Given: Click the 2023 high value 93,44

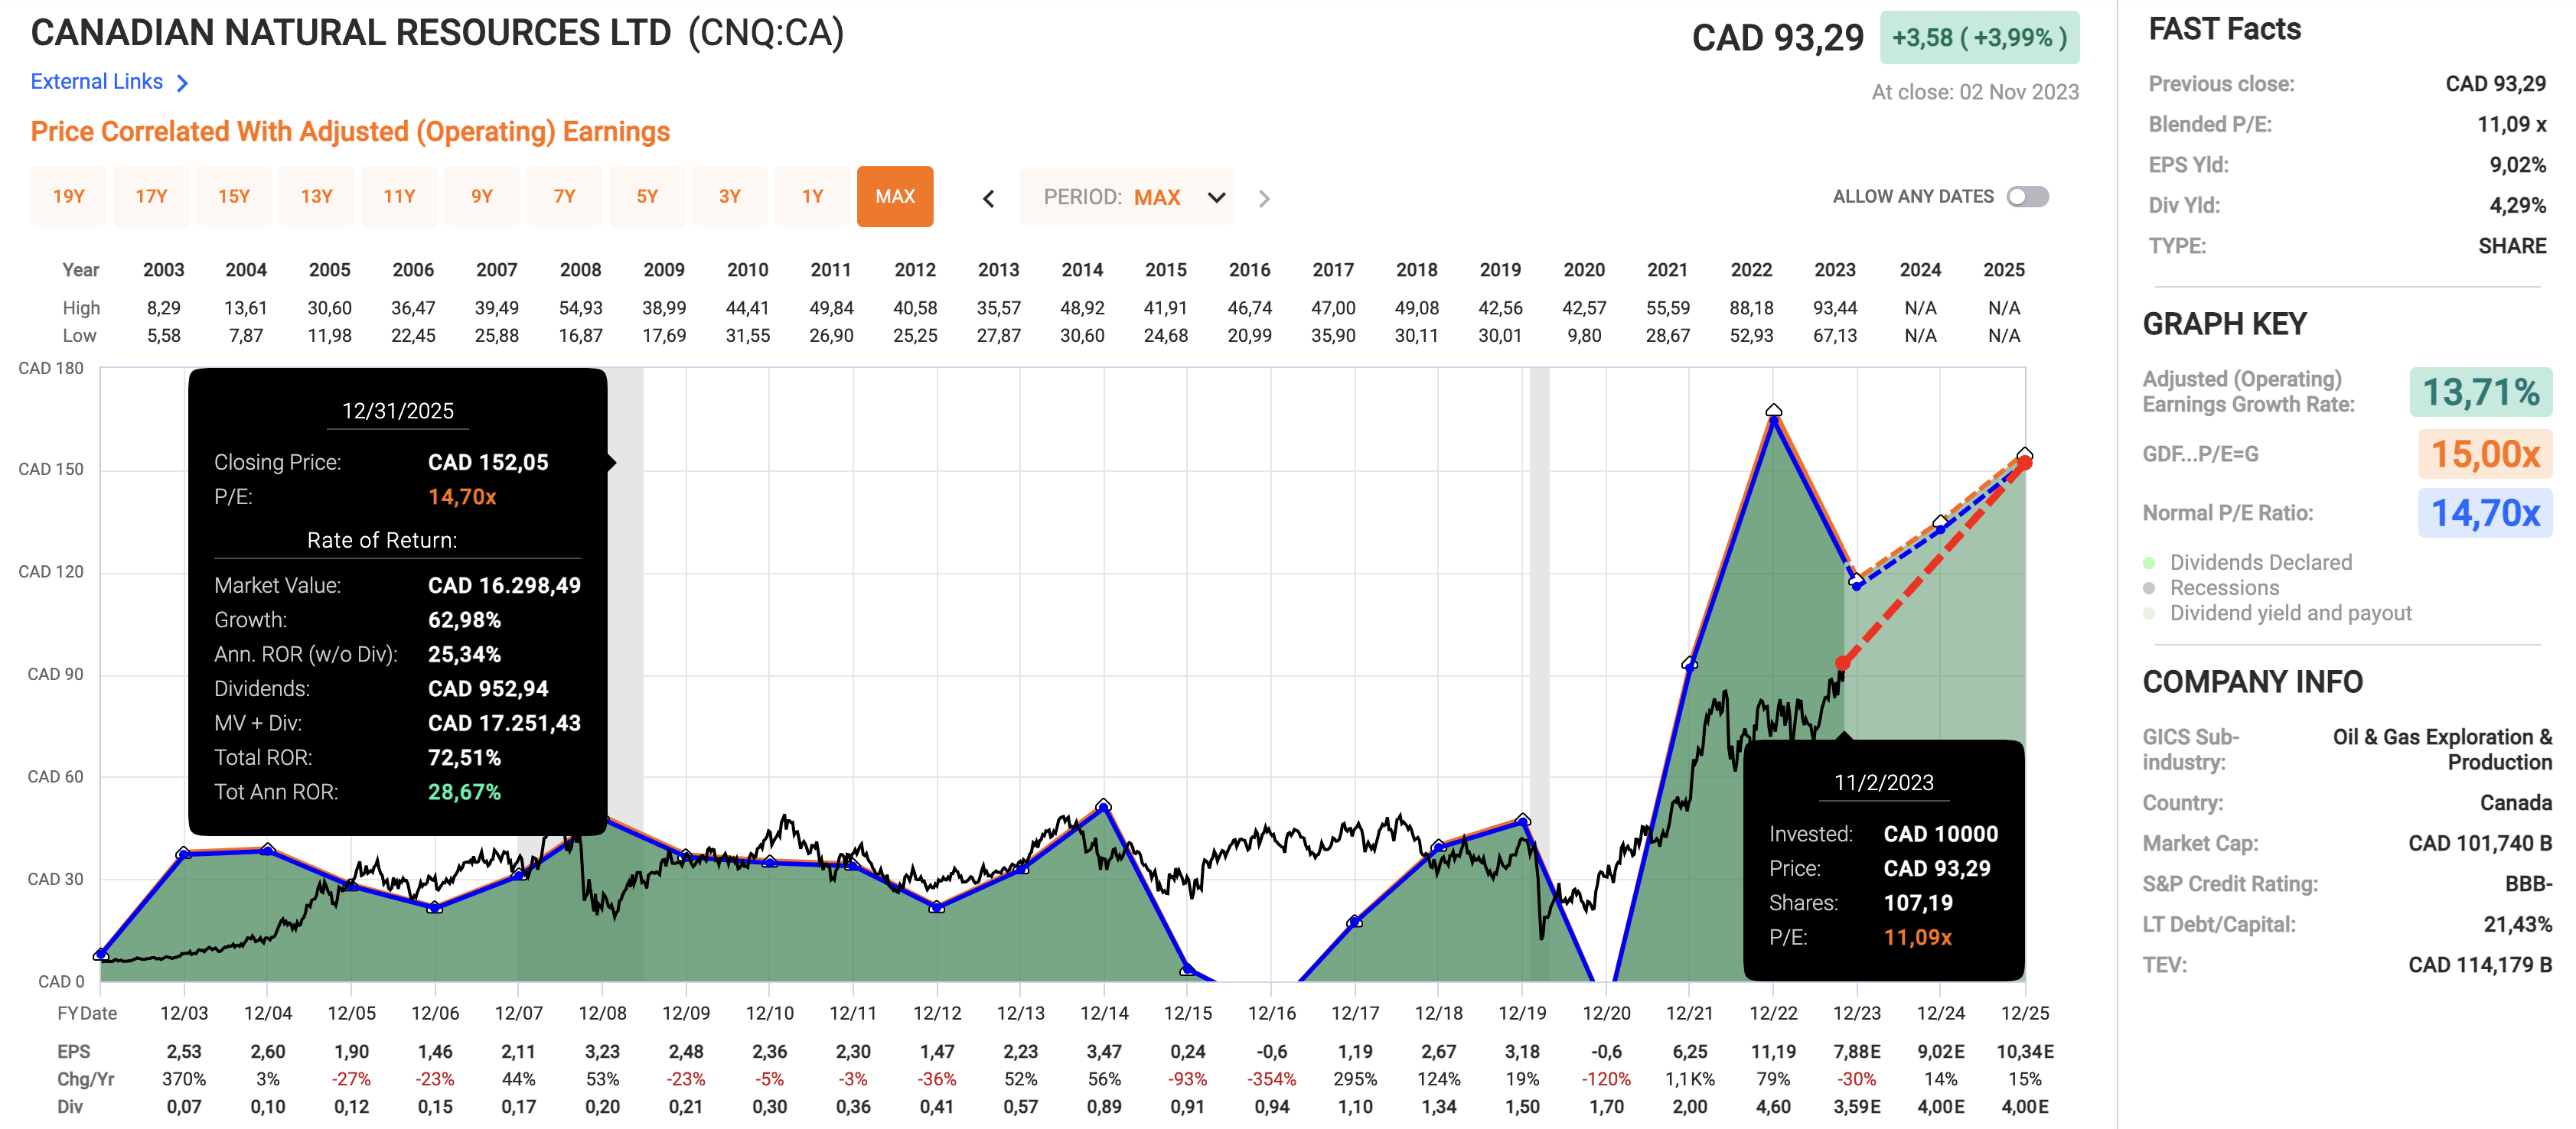Looking at the screenshot, I should click(1835, 307).
